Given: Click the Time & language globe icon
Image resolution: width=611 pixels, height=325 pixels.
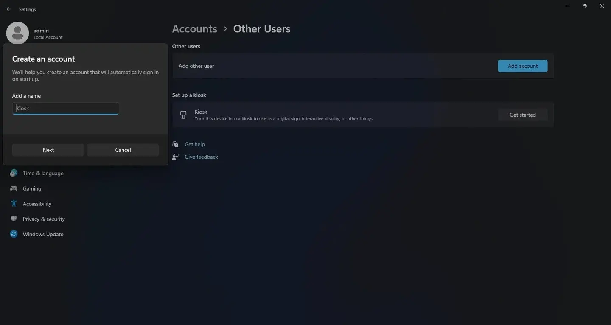Looking at the screenshot, I should point(14,173).
